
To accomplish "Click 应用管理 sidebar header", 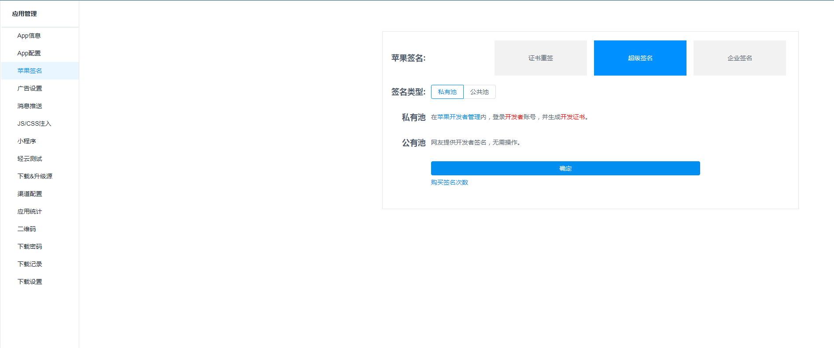I will 25,14.
